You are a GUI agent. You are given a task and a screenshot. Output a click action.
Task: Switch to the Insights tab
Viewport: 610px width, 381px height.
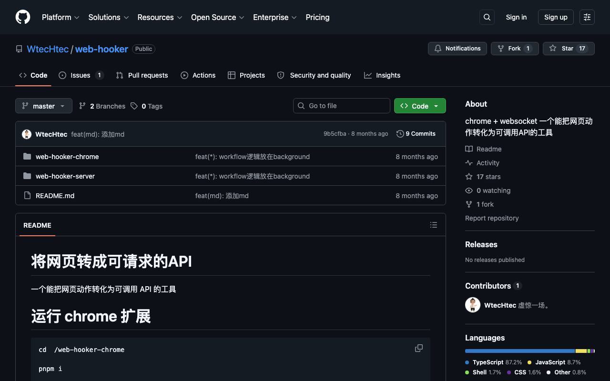click(x=382, y=75)
